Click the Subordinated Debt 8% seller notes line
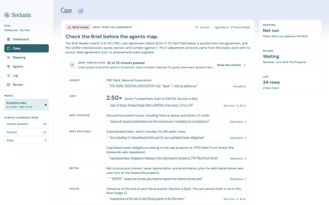The width and height of the screenshot is (329, 205). 146,131
